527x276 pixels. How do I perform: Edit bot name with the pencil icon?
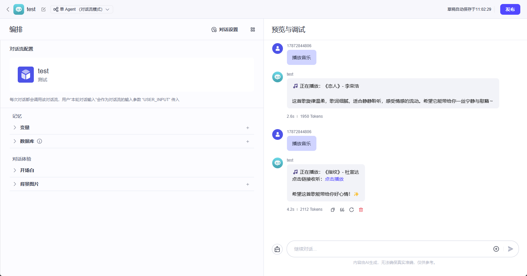[44, 9]
